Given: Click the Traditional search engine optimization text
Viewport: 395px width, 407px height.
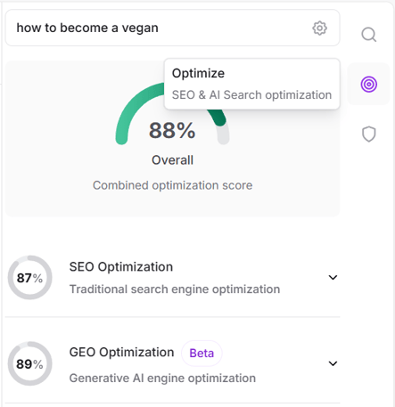Looking at the screenshot, I should coord(175,289).
